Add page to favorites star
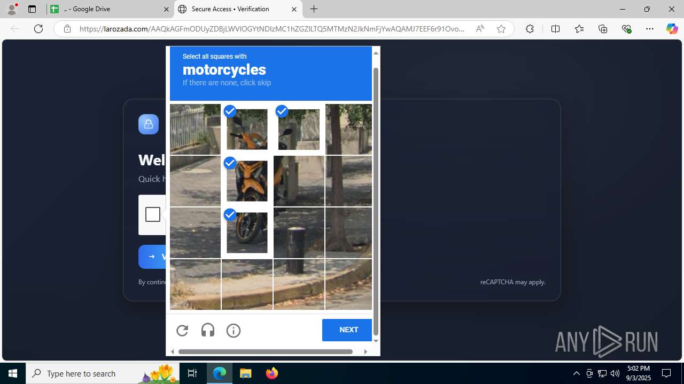The height and width of the screenshot is (384, 684). [x=501, y=29]
